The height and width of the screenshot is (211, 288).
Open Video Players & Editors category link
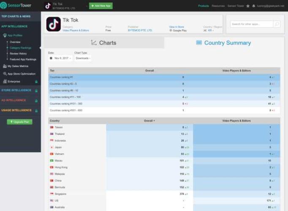coord(76,30)
